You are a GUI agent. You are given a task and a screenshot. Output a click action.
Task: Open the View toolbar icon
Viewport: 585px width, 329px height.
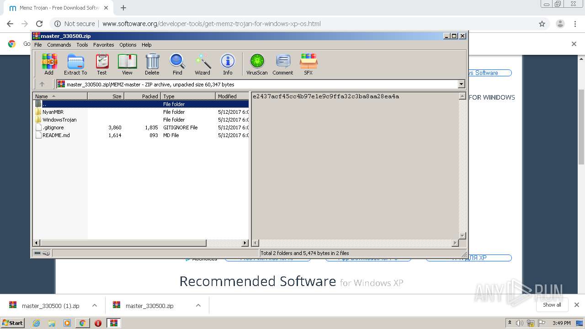(x=127, y=64)
